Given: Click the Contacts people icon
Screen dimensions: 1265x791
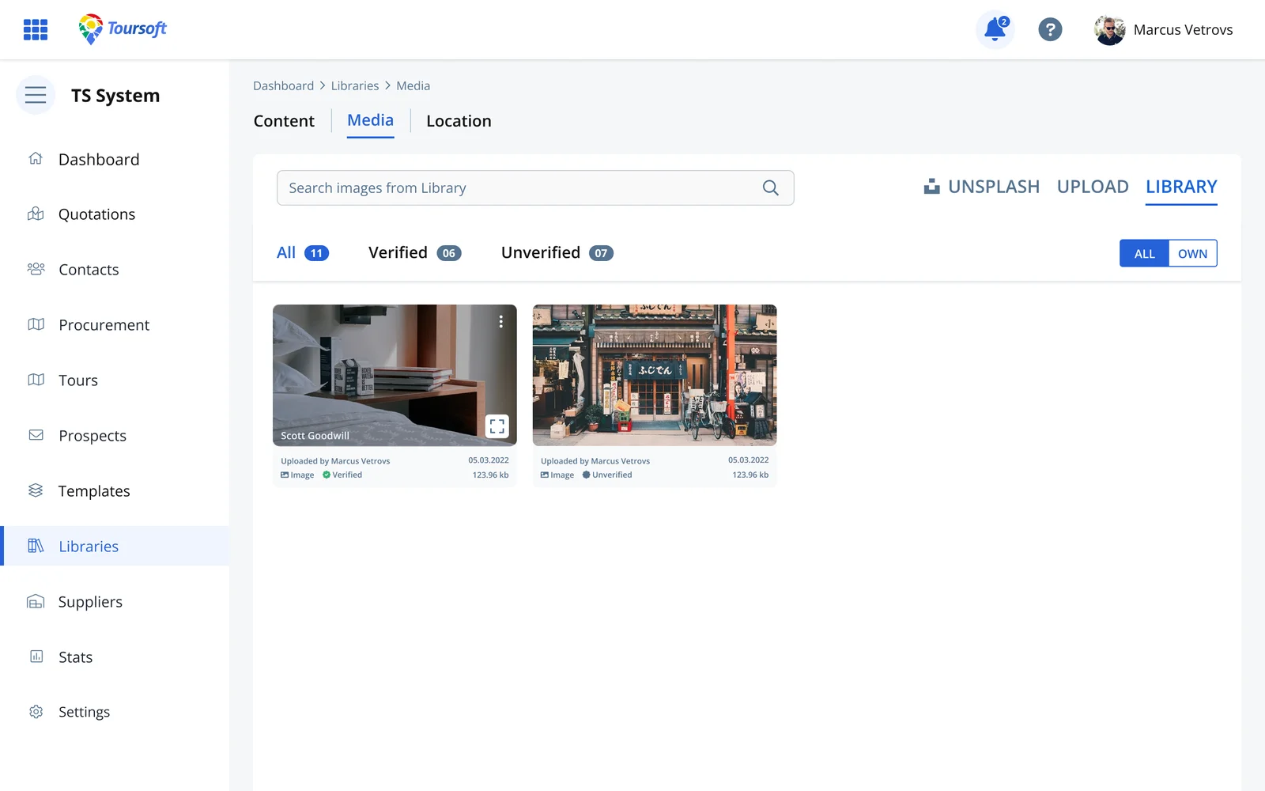Looking at the screenshot, I should click(36, 269).
